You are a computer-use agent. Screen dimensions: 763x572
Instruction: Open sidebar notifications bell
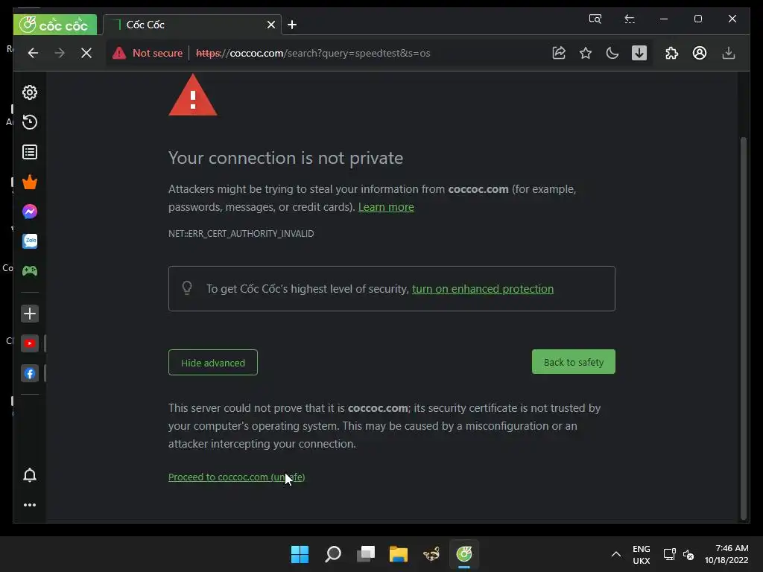point(30,475)
